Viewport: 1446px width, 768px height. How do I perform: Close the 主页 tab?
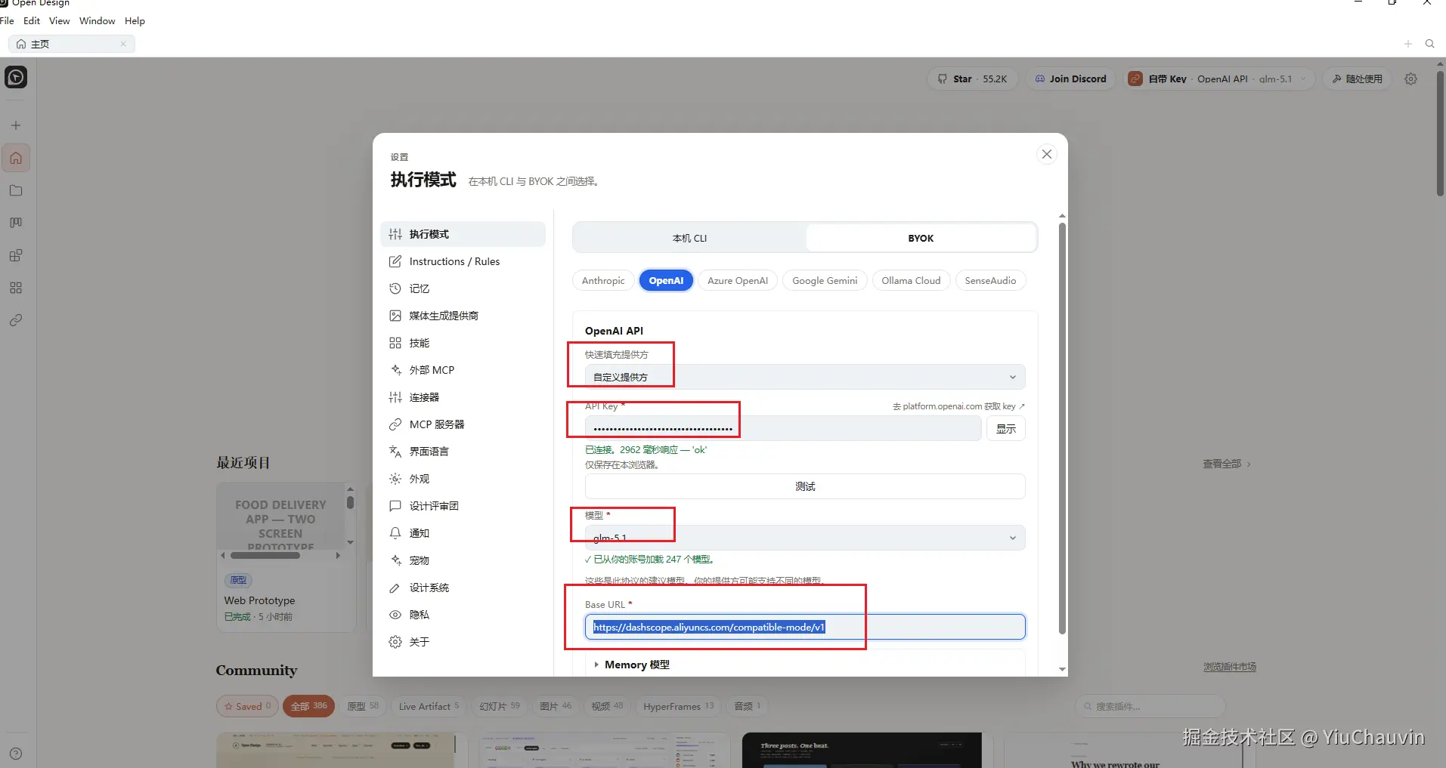tap(123, 44)
